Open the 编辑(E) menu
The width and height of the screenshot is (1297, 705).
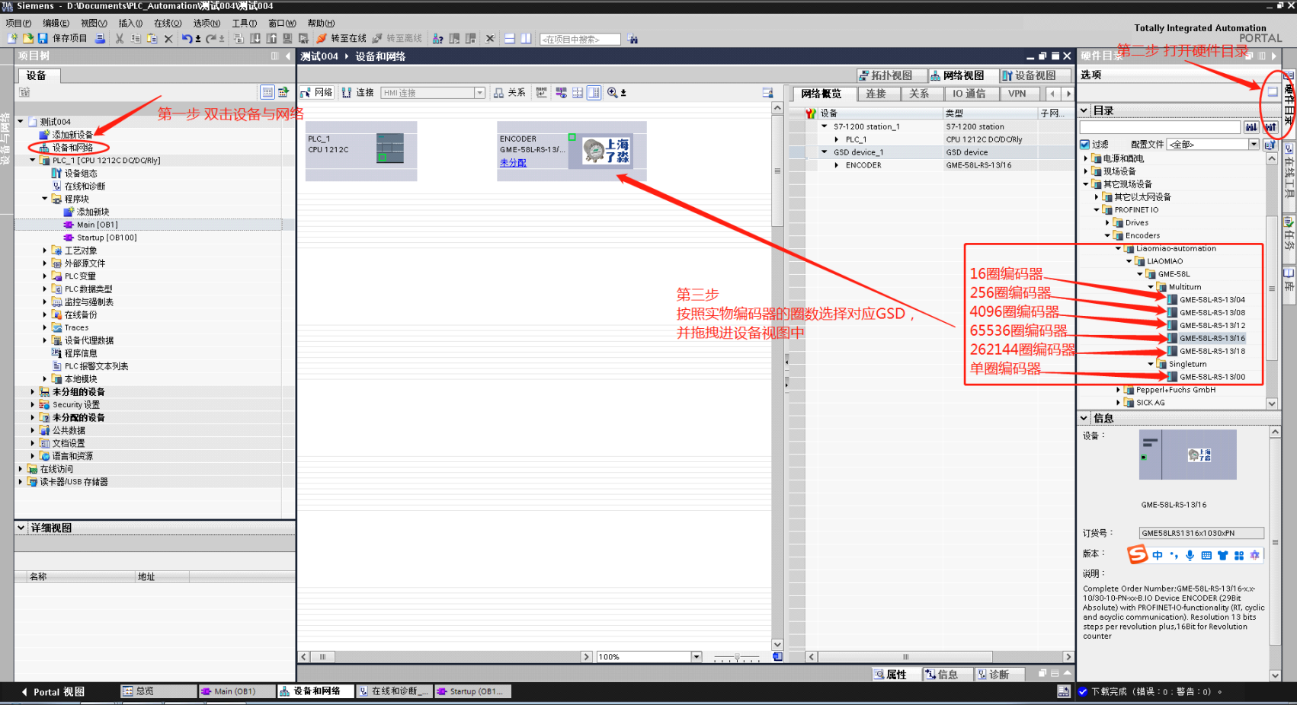click(x=56, y=23)
